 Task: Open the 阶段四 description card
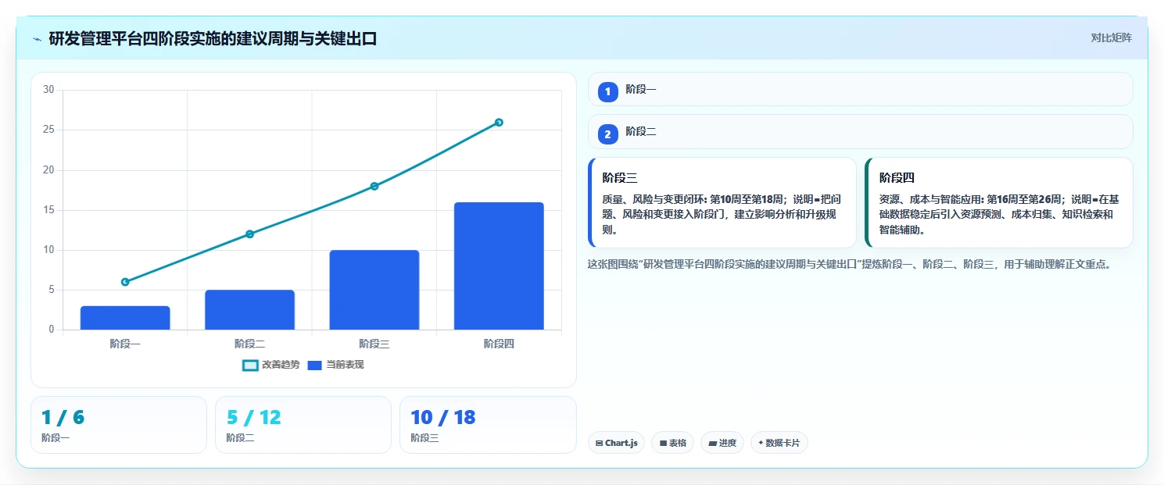[998, 203]
